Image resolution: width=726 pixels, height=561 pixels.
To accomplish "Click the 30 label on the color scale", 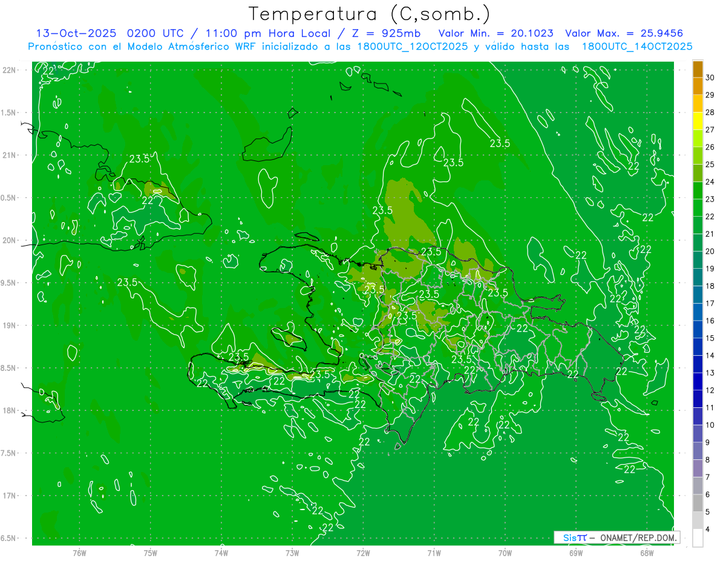I will 710,77.
